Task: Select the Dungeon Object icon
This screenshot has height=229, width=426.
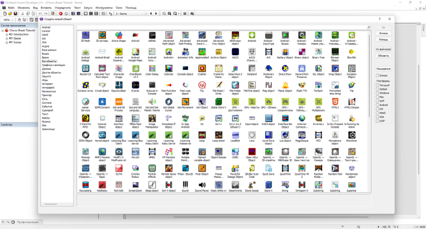Action: click(351, 68)
